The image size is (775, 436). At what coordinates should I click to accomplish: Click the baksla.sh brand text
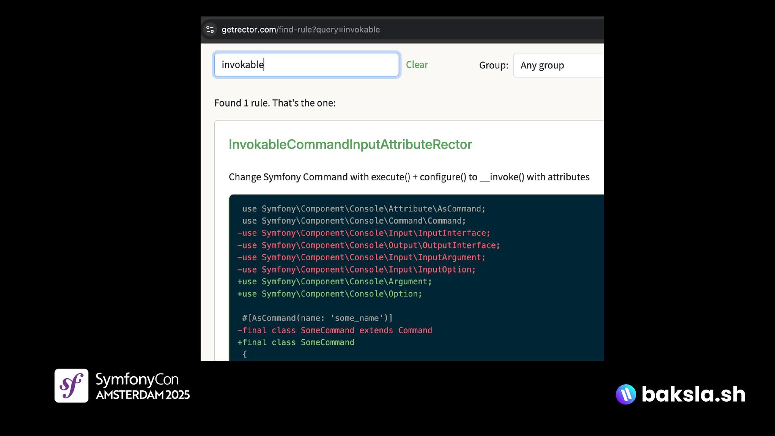tap(693, 394)
